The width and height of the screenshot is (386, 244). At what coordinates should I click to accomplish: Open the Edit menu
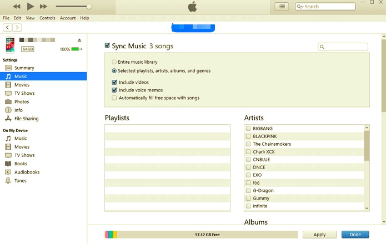click(17, 18)
